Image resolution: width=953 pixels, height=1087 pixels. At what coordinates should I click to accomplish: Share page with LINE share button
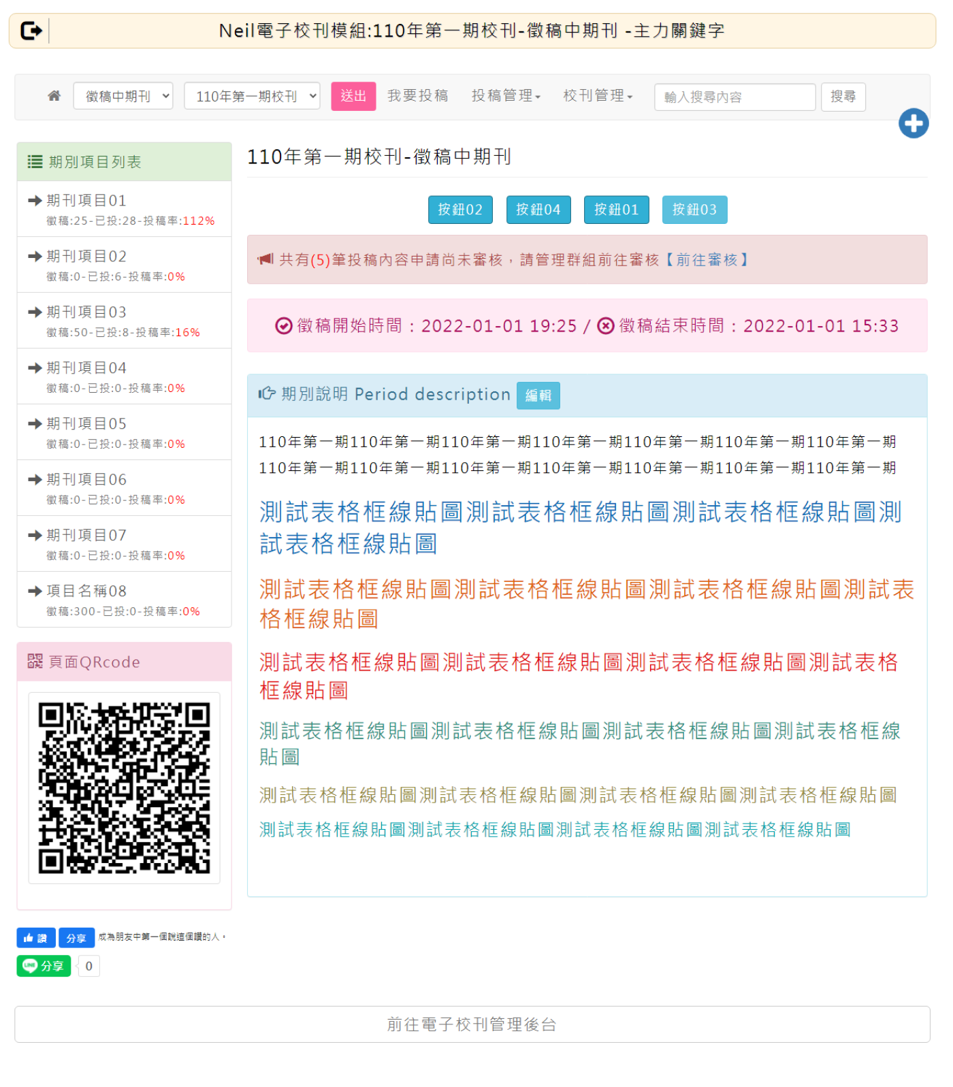(44, 966)
